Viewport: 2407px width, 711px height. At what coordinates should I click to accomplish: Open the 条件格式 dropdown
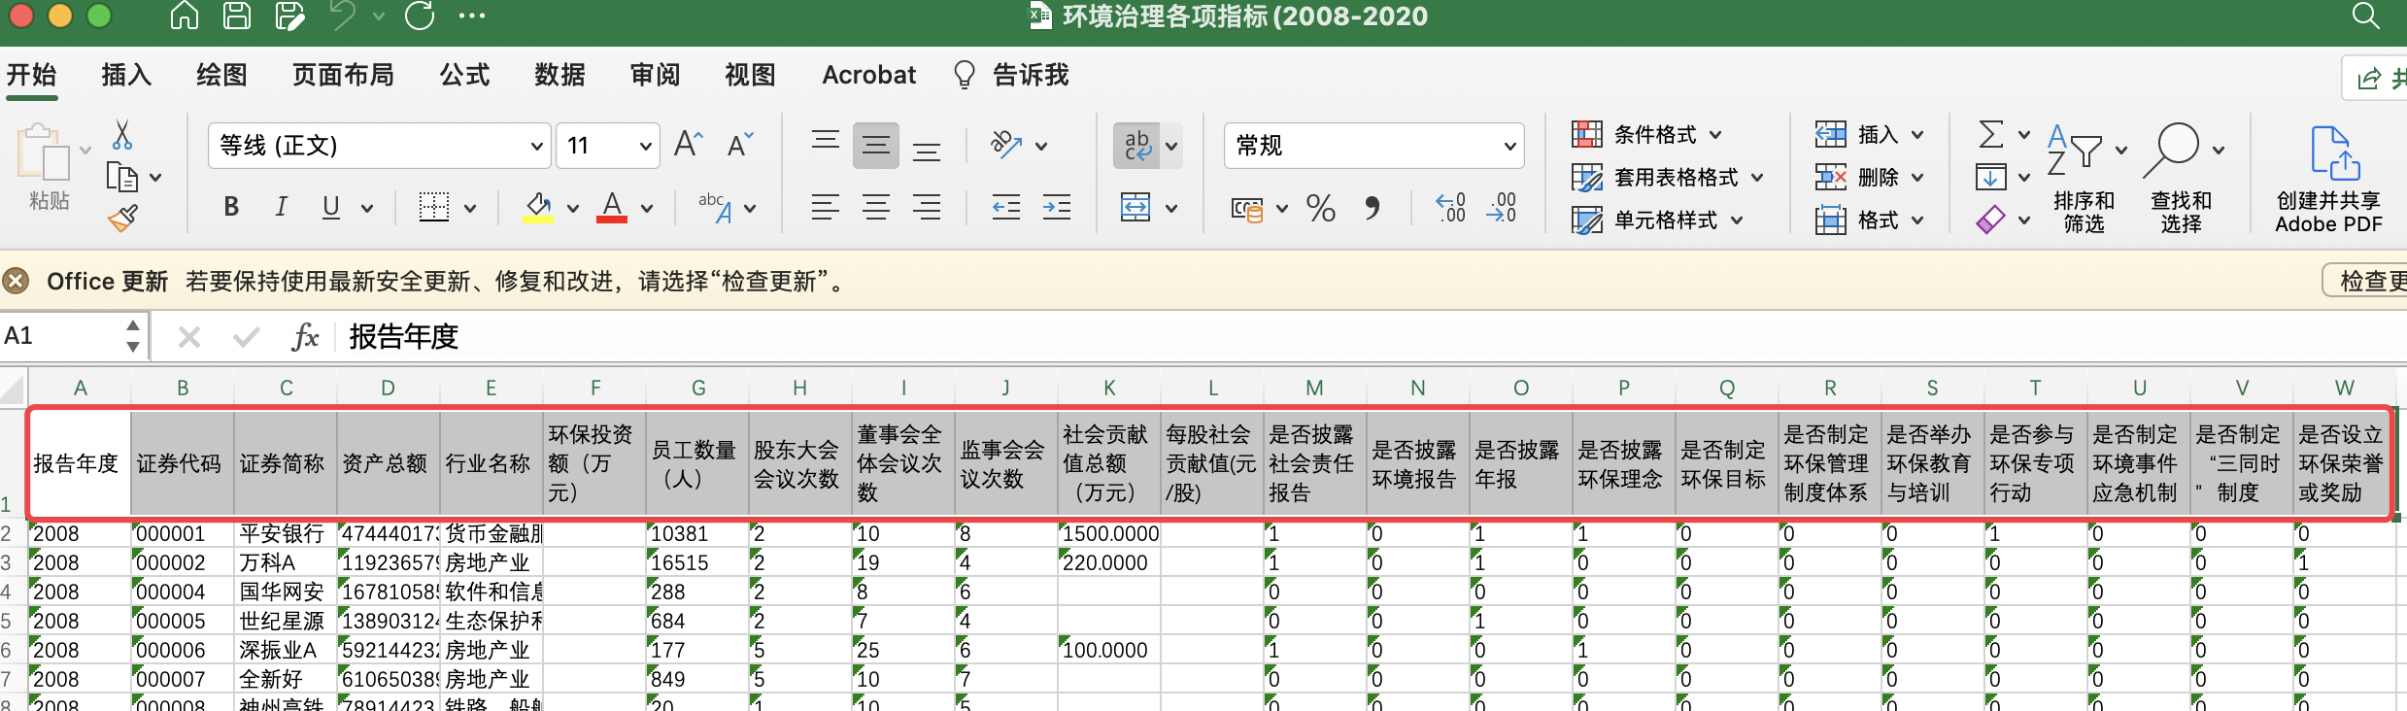(x=1647, y=134)
